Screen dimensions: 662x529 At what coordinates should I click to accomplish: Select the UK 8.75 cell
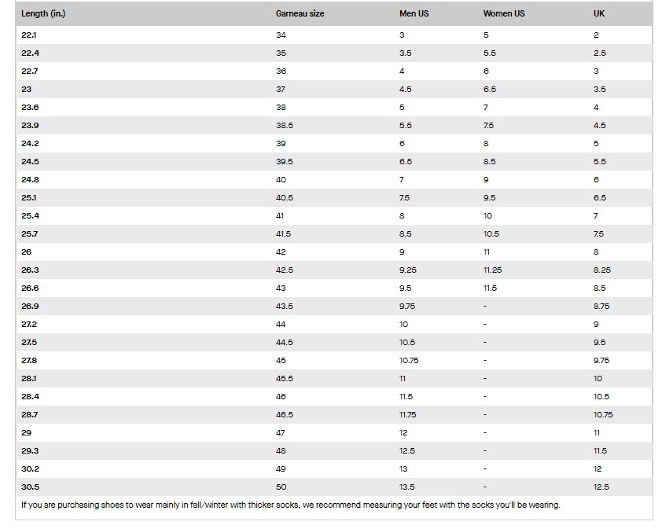601,307
